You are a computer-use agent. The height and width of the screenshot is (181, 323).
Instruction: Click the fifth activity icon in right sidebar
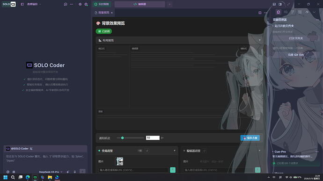(307, 12)
